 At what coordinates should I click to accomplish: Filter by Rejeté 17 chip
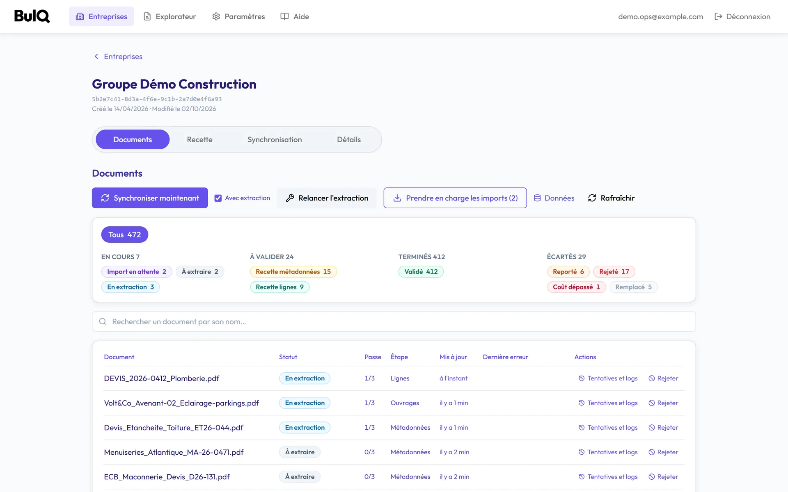tap(614, 272)
